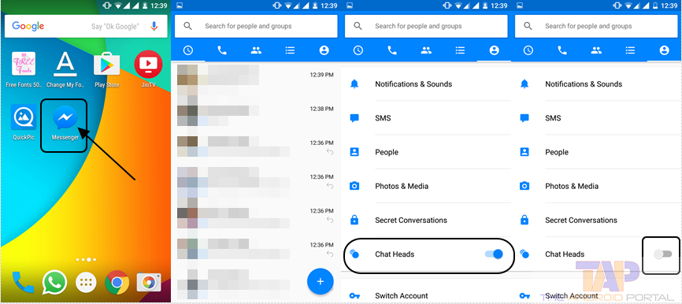Open Groups tab in screen with Chat Heads off

click(596, 50)
